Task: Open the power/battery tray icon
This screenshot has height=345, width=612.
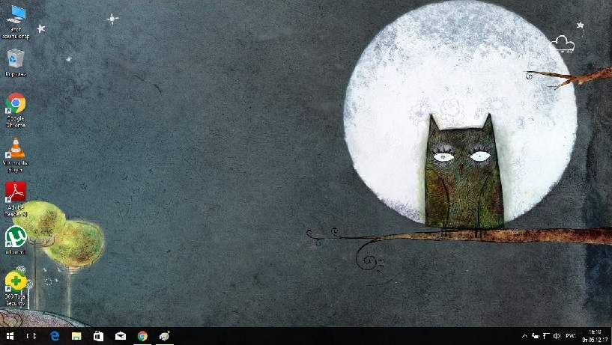Action: (536, 336)
